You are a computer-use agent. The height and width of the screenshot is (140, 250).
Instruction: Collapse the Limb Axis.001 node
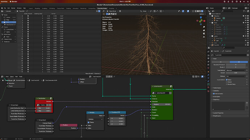pos(153,86)
